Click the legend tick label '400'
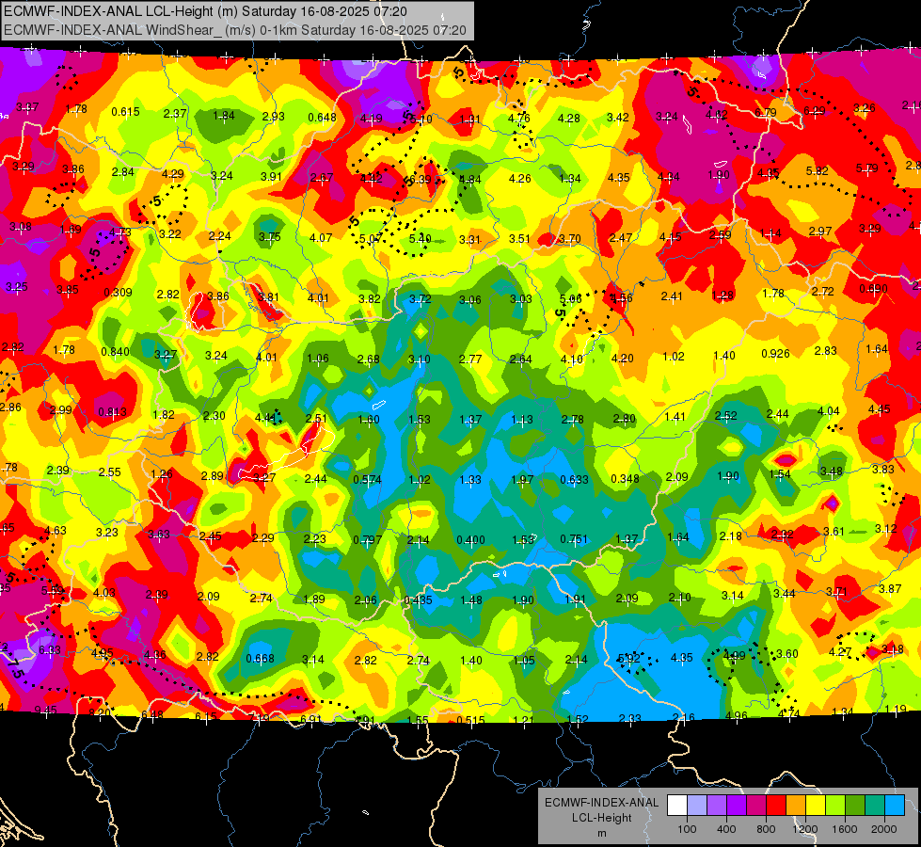This screenshot has height=847, width=921. [x=726, y=829]
